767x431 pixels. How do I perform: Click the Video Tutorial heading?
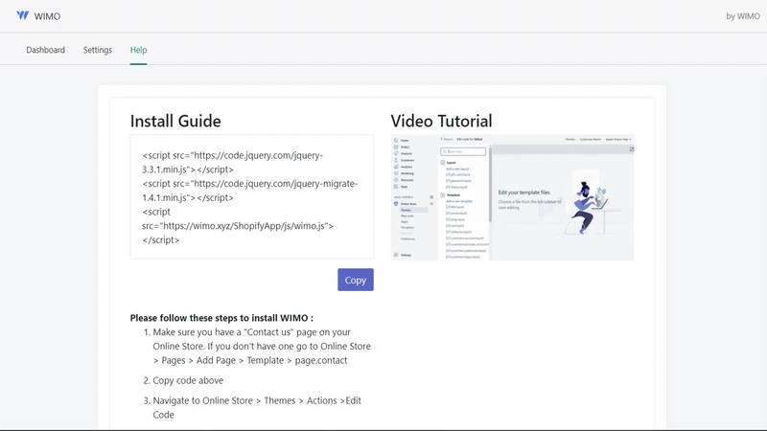pyautogui.click(x=441, y=121)
